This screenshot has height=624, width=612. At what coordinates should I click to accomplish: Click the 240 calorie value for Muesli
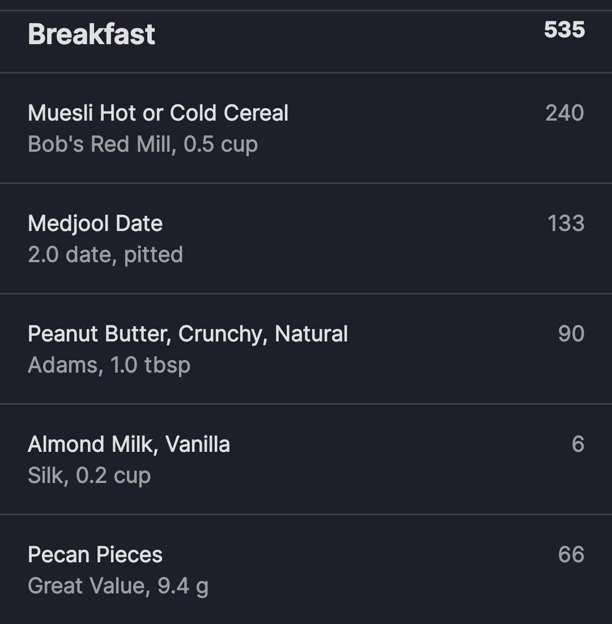click(x=564, y=113)
